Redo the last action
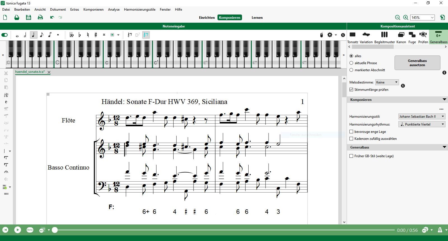The width and height of the screenshot is (448, 241). tap(60, 17)
